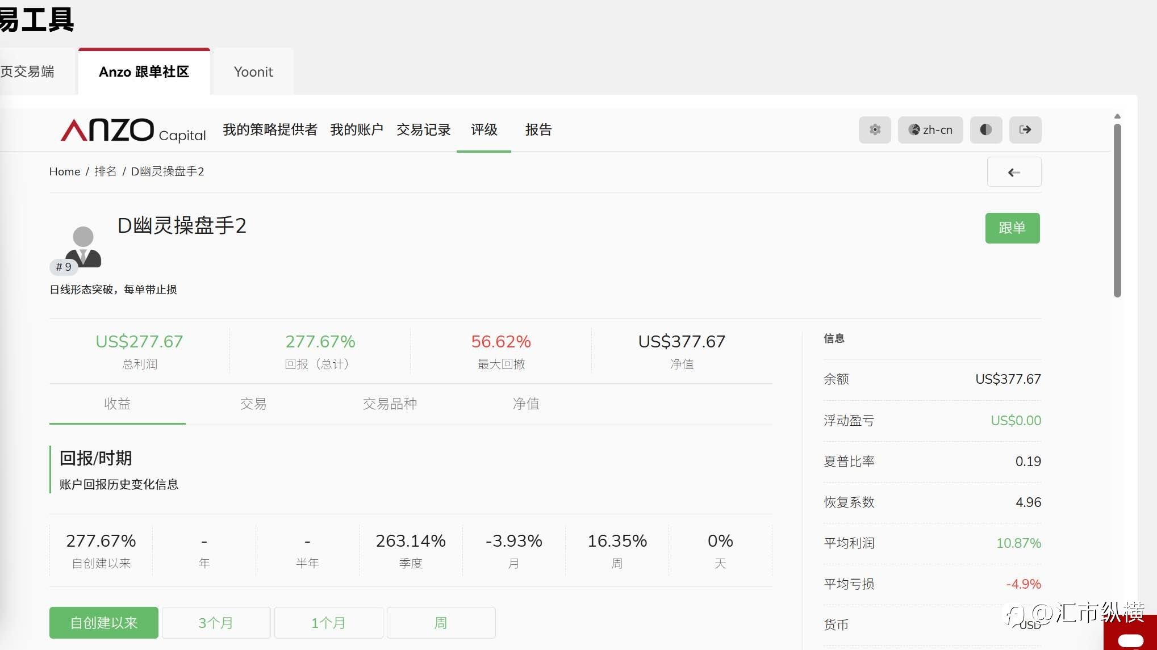
Task: Switch to the 交易品种 tab
Action: point(390,404)
